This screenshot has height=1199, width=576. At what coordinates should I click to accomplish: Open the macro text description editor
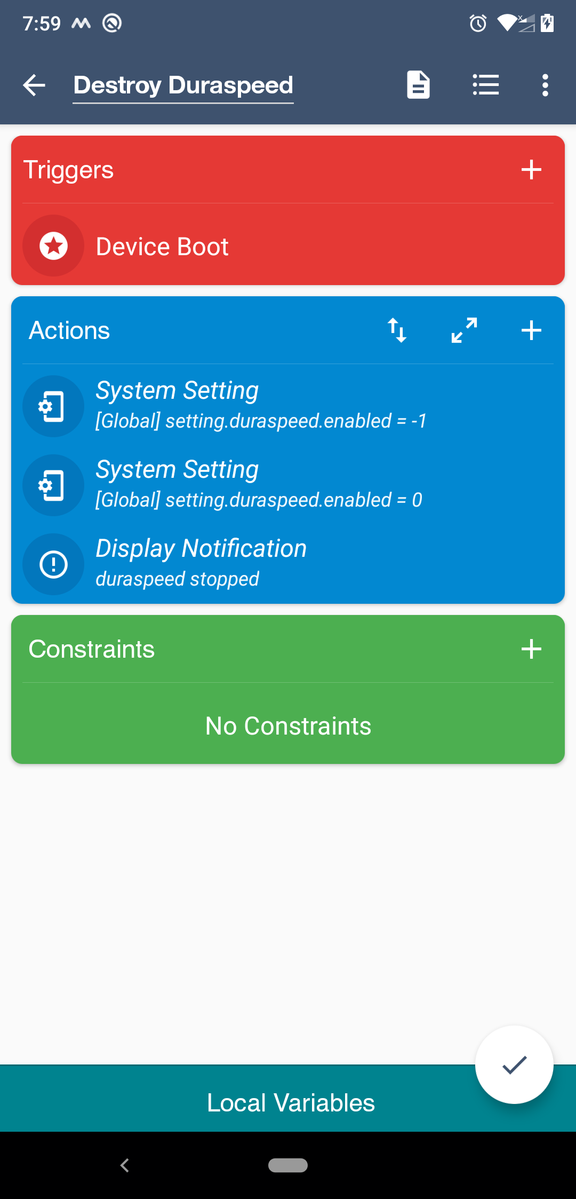coord(418,84)
